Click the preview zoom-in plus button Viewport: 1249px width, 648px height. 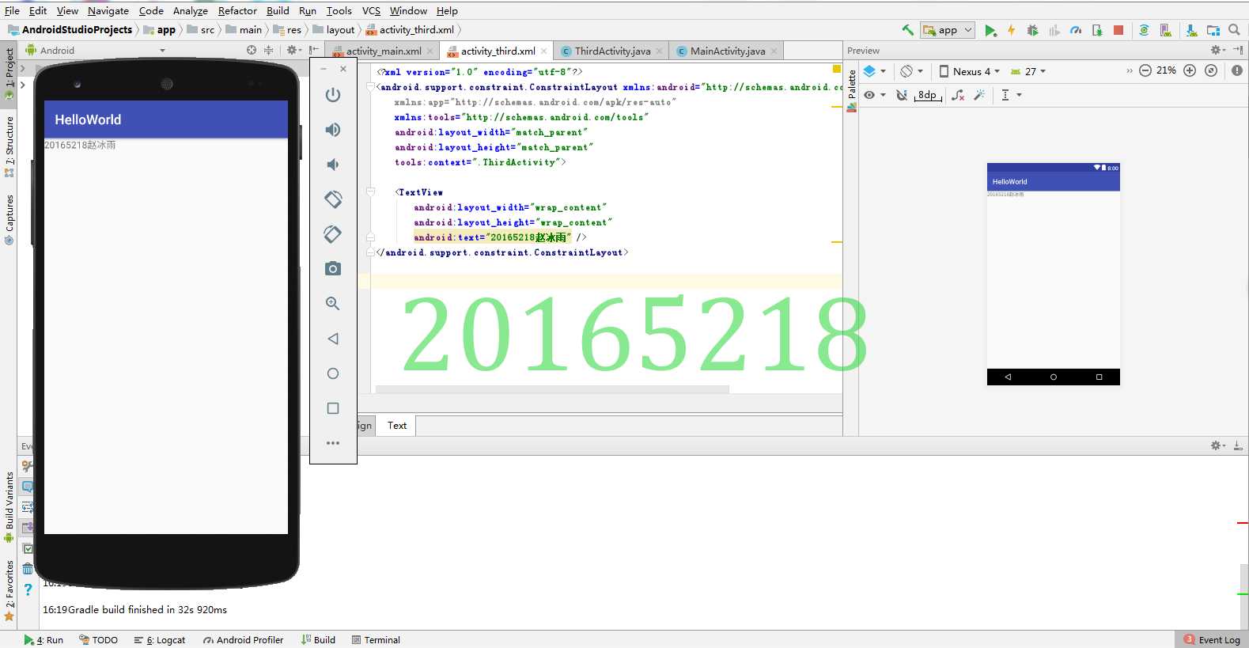(1189, 70)
